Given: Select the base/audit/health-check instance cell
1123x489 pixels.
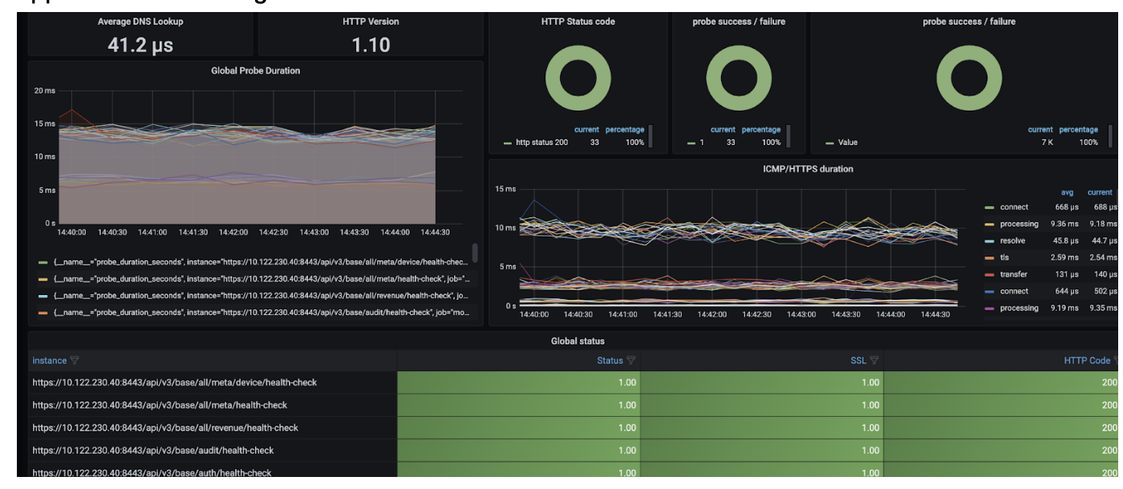Looking at the screenshot, I should [x=213, y=450].
